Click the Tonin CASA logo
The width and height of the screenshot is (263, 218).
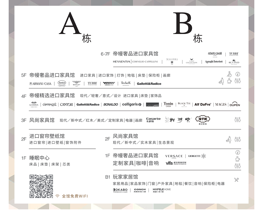(x=168, y=104)
